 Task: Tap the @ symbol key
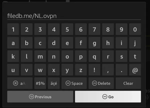click(x=135, y=70)
